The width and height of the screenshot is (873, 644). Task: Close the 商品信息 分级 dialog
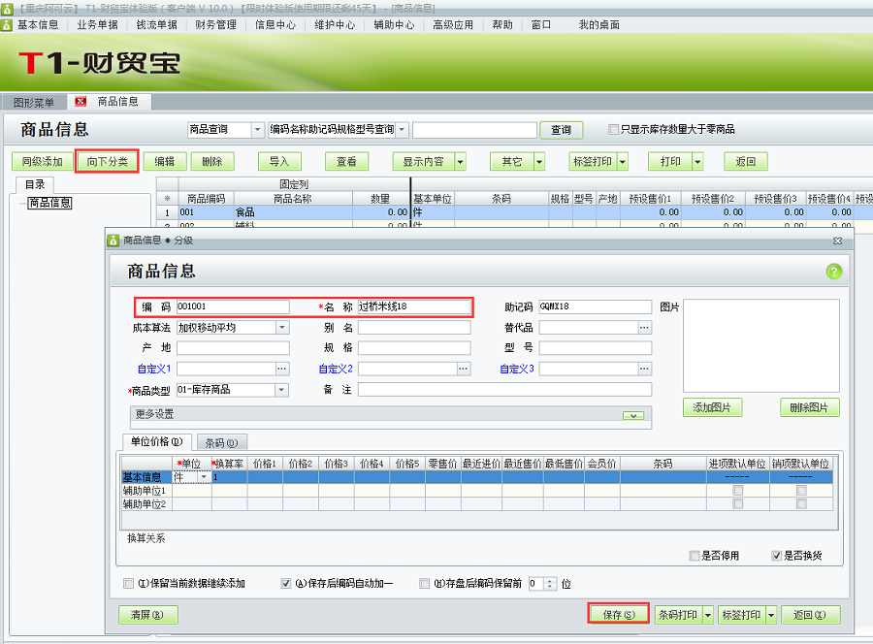(x=837, y=241)
